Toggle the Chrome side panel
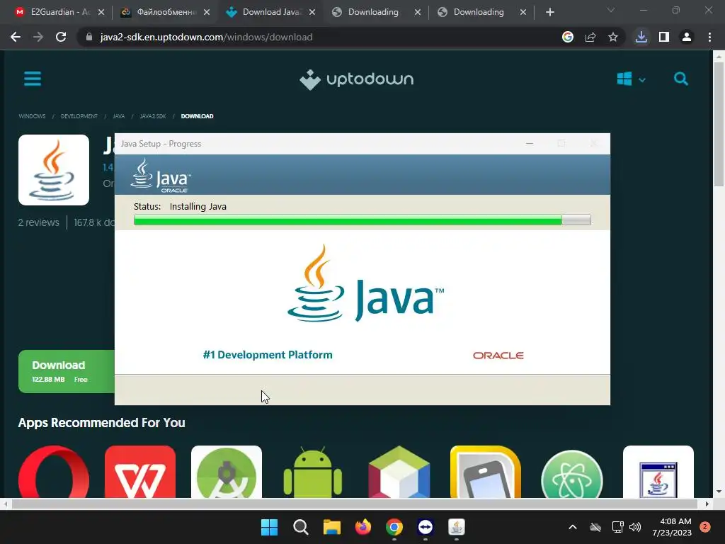 (x=664, y=37)
